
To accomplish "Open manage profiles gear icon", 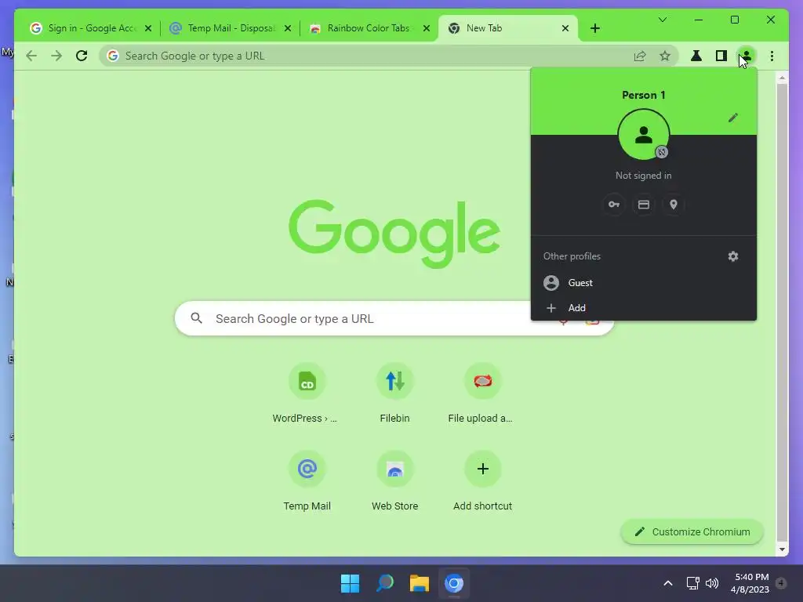I will [733, 256].
